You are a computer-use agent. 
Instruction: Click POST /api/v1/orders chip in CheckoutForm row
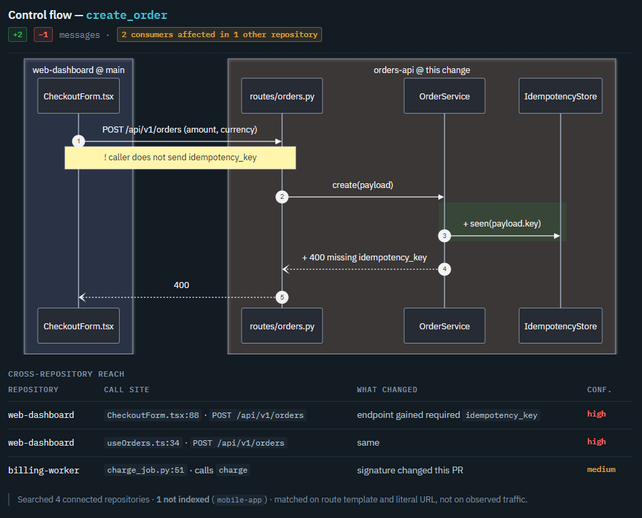(258, 415)
